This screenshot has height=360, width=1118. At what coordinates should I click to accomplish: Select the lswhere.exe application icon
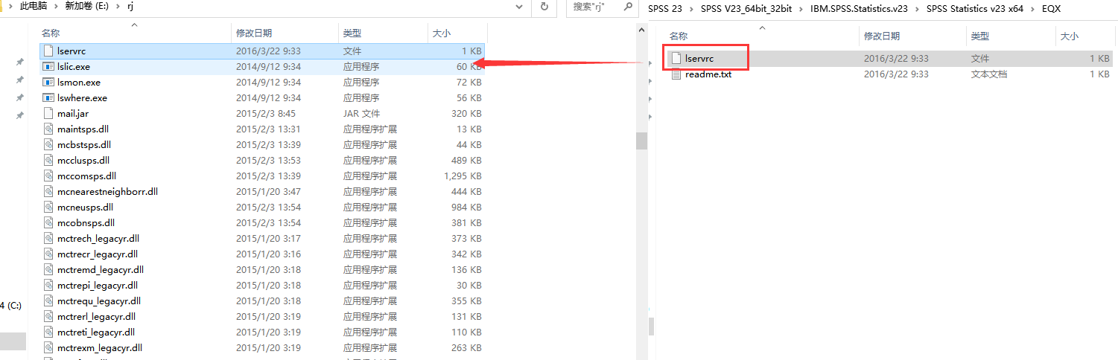click(x=48, y=97)
